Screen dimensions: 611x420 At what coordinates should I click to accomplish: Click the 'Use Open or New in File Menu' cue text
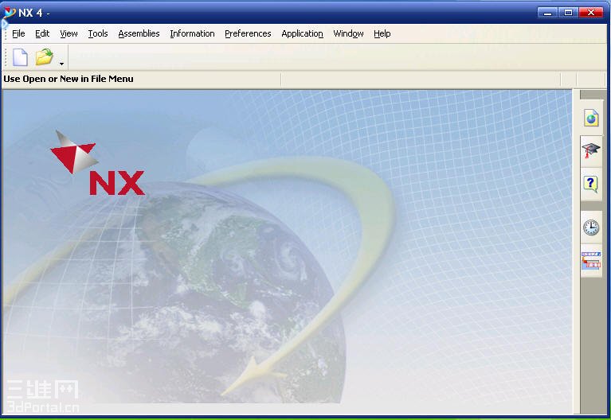pos(69,79)
